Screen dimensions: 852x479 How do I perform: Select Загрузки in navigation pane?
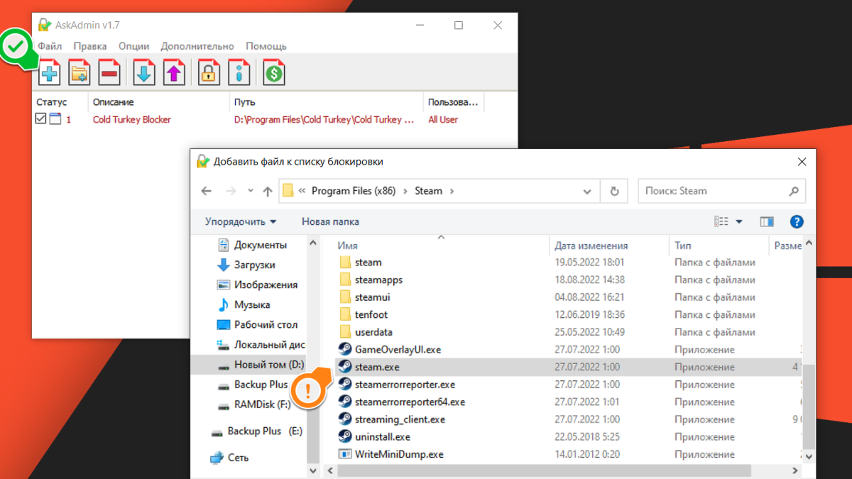(x=246, y=265)
